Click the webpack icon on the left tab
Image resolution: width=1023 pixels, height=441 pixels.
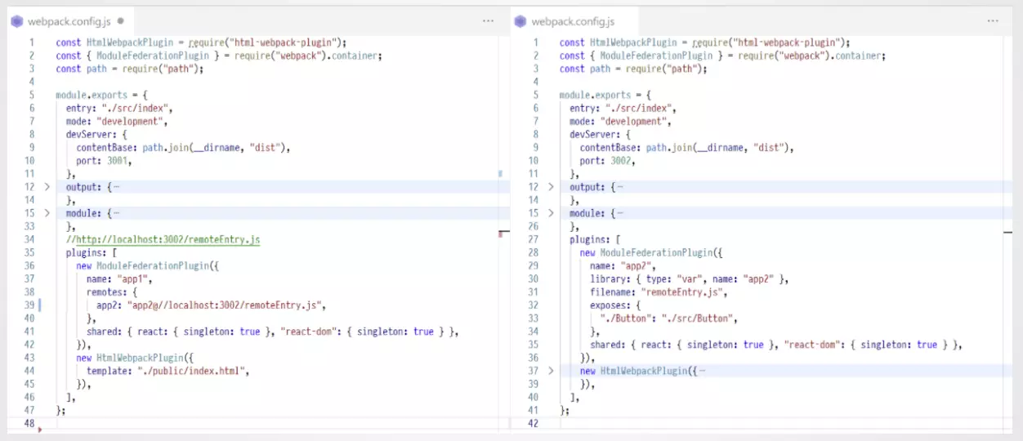point(16,21)
